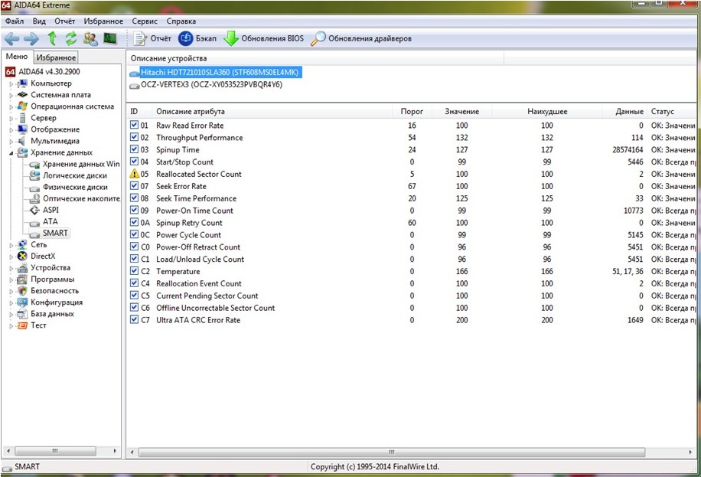Expand the Системная плата tree node

point(11,95)
